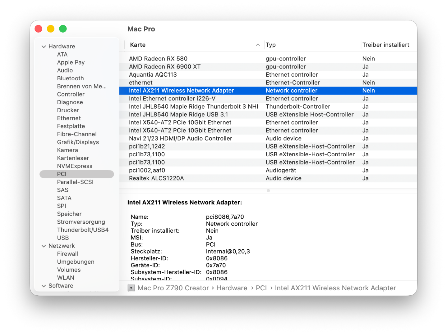Open Festplatte sidebar entry

coord(71,126)
